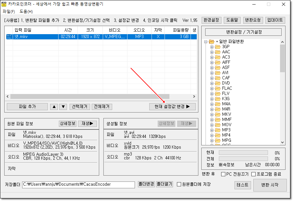Click the ASF folder icon
This screenshot has width=293, height=201.
point(218,68)
